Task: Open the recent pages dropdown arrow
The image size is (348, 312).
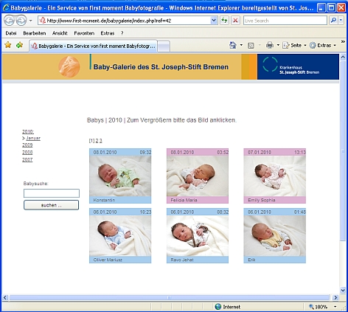Action: coord(31,21)
